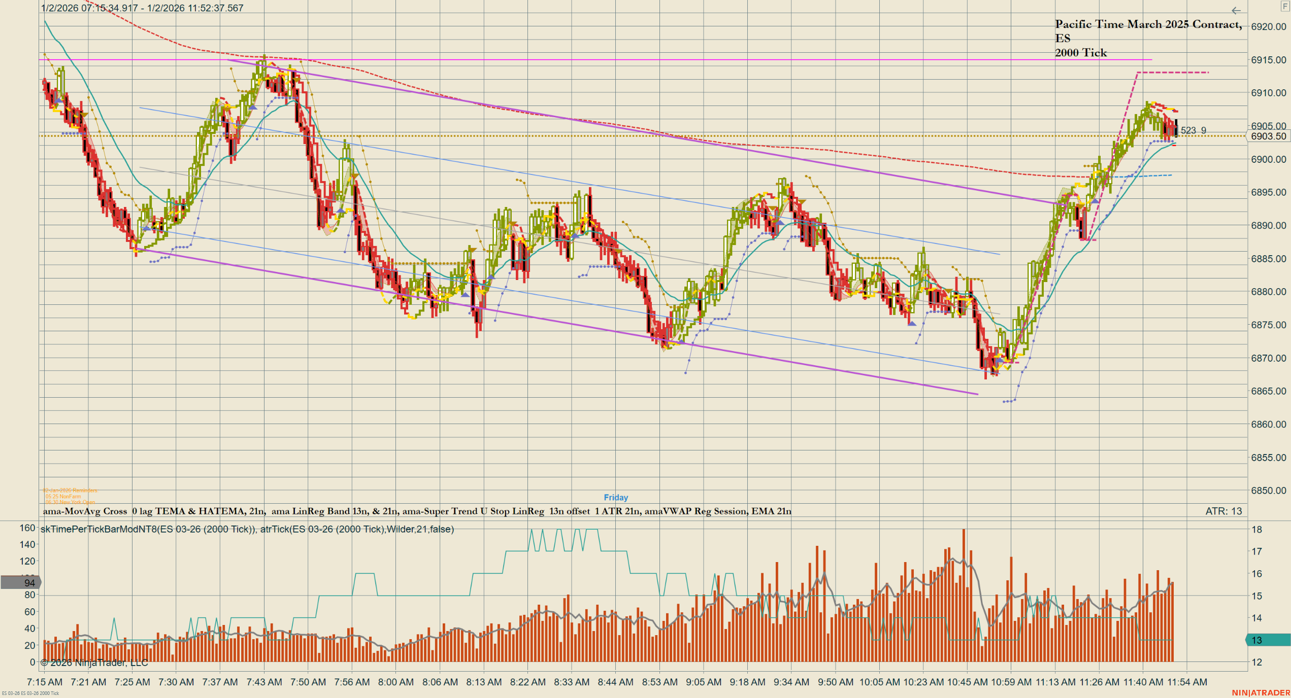
Task: Click the '02-Jan-2026 Reminders:' note
Action: (70, 491)
